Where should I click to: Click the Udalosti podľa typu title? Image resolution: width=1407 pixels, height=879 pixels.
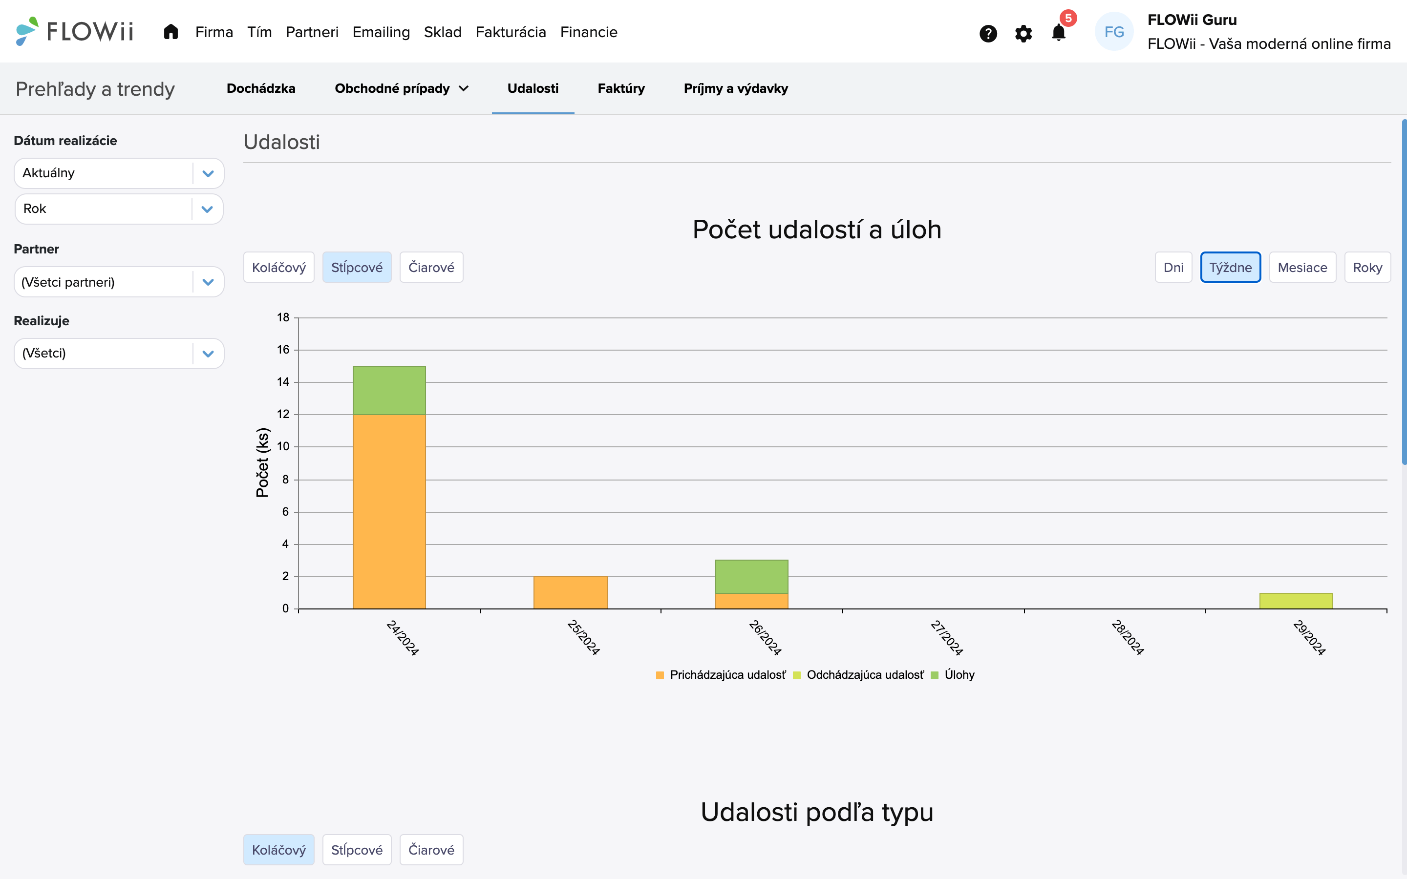coord(817,812)
